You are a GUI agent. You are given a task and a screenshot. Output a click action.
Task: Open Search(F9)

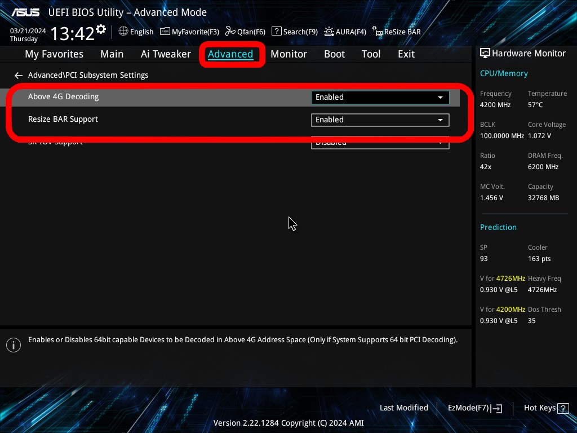[295, 32]
